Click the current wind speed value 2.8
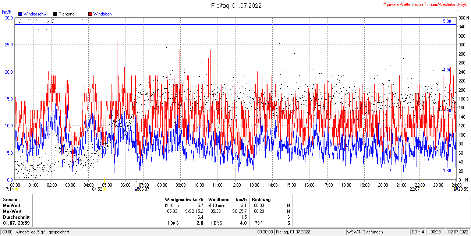Viewport: 471px width, 236px height. [x=200, y=223]
